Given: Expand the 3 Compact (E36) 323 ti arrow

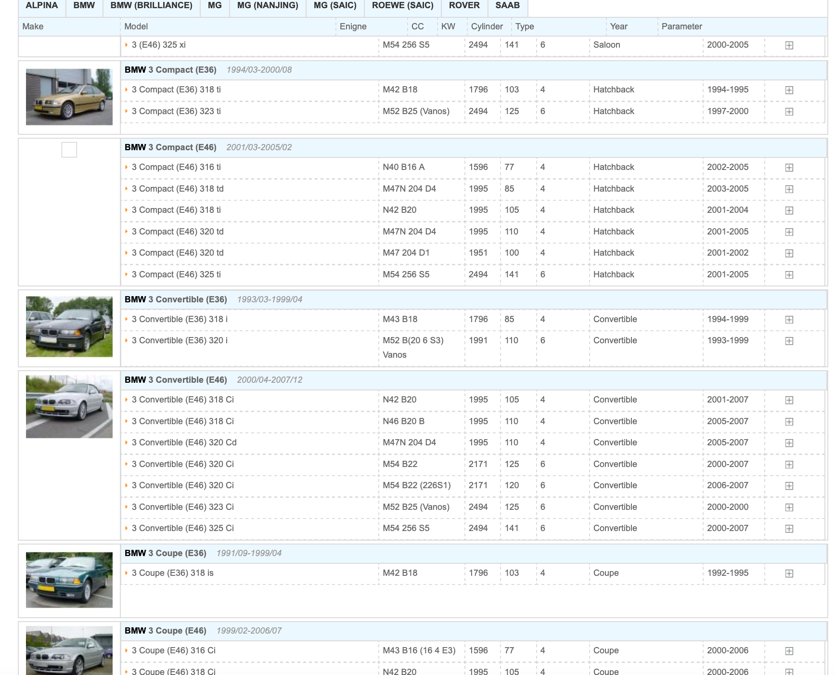Looking at the screenshot, I should click(x=126, y=111).
